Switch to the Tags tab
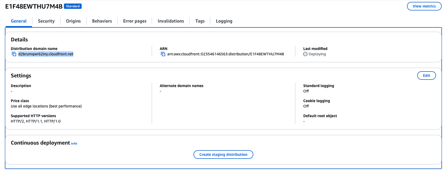Screen dimensions: 446x176 click(x=200, y=21)
